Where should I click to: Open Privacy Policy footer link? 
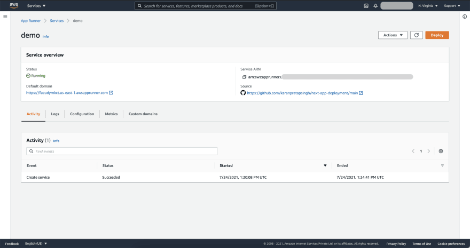click(396, 244)
